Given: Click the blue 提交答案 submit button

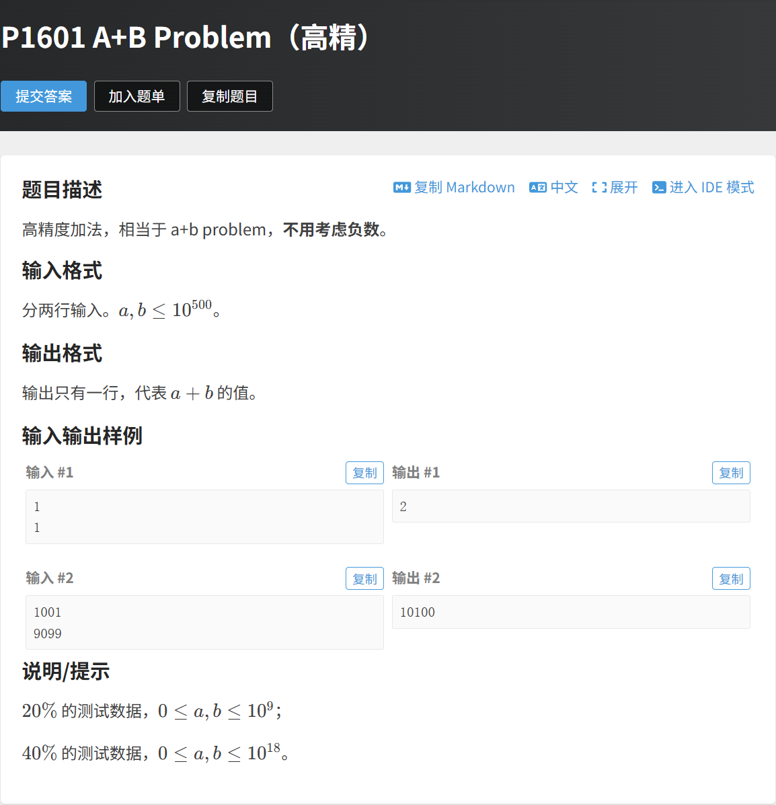Looking at the screenshot, I should tap(43, 96).
